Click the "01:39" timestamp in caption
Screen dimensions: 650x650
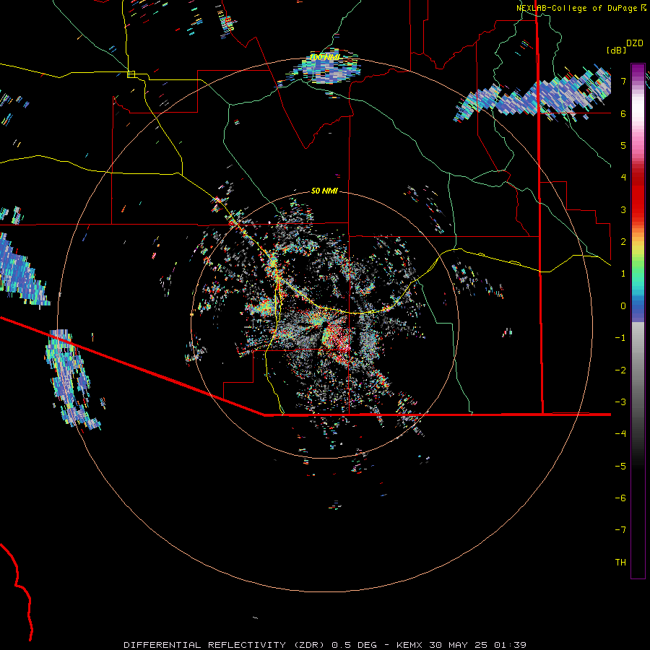[x=509, y=645]
